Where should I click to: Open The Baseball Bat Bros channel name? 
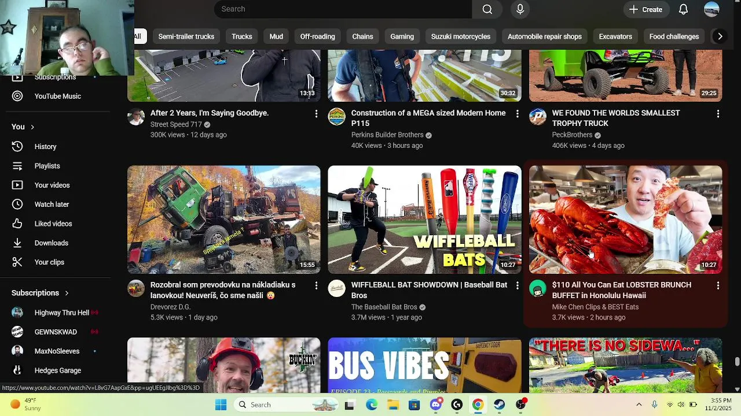(x=384, y=307)
